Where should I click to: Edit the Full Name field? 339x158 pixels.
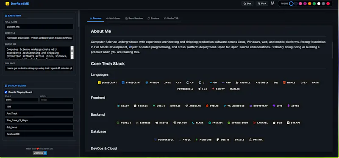click(x=39, y=27)
